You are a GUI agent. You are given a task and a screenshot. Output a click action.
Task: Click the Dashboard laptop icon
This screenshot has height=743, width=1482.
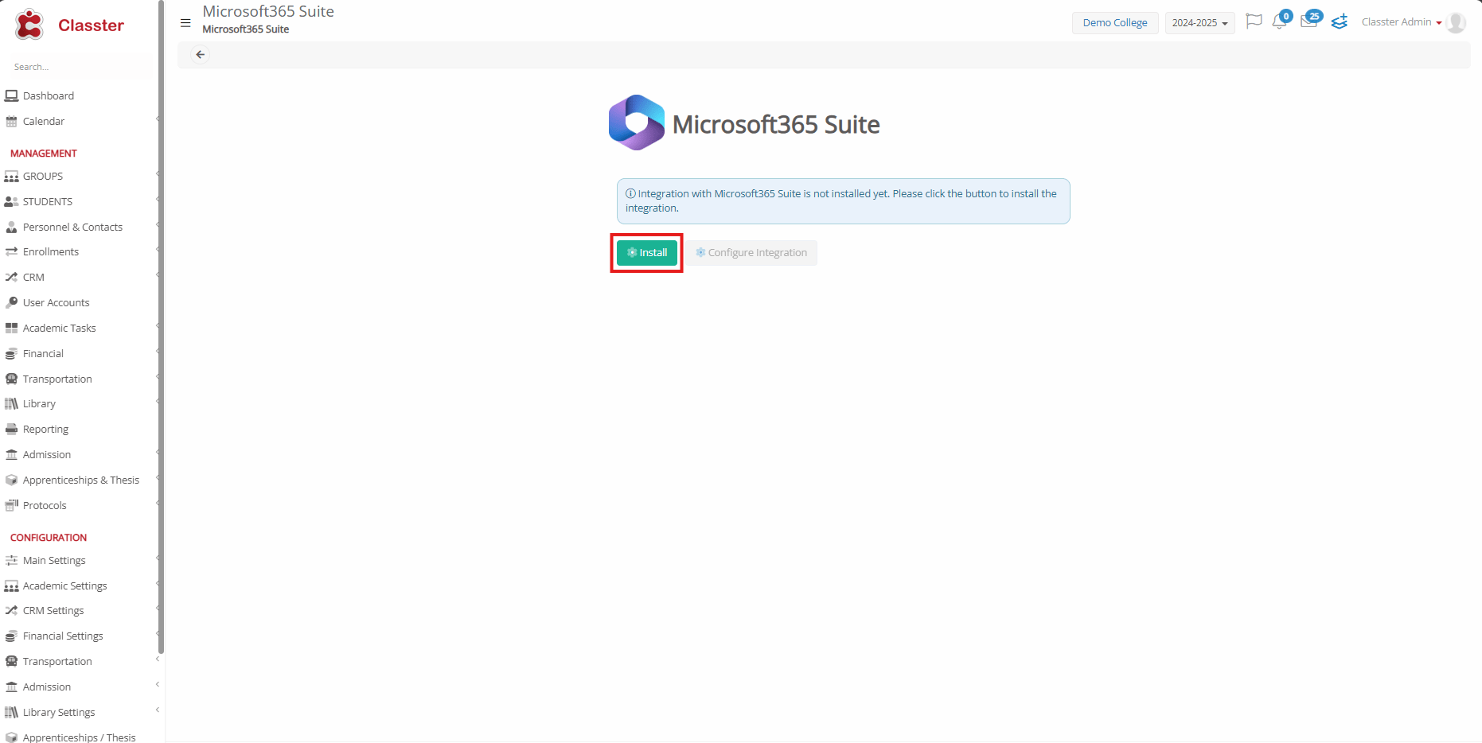click(11, 95)
